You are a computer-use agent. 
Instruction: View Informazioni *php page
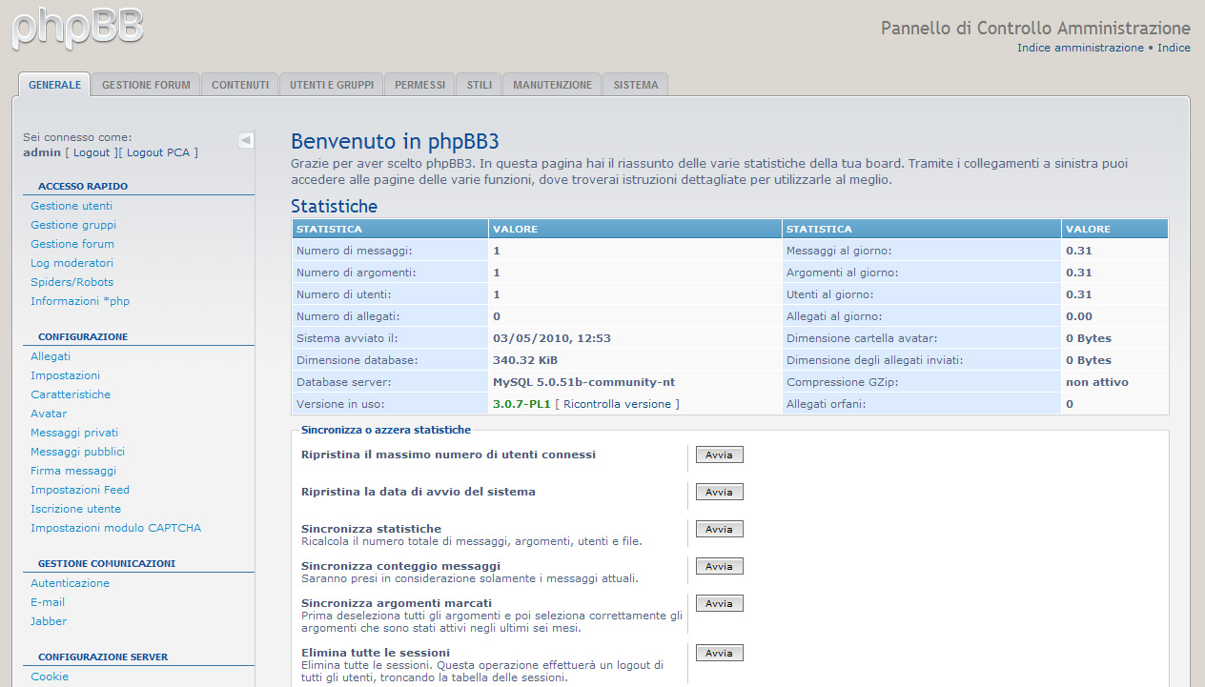[x=80, y=301]
